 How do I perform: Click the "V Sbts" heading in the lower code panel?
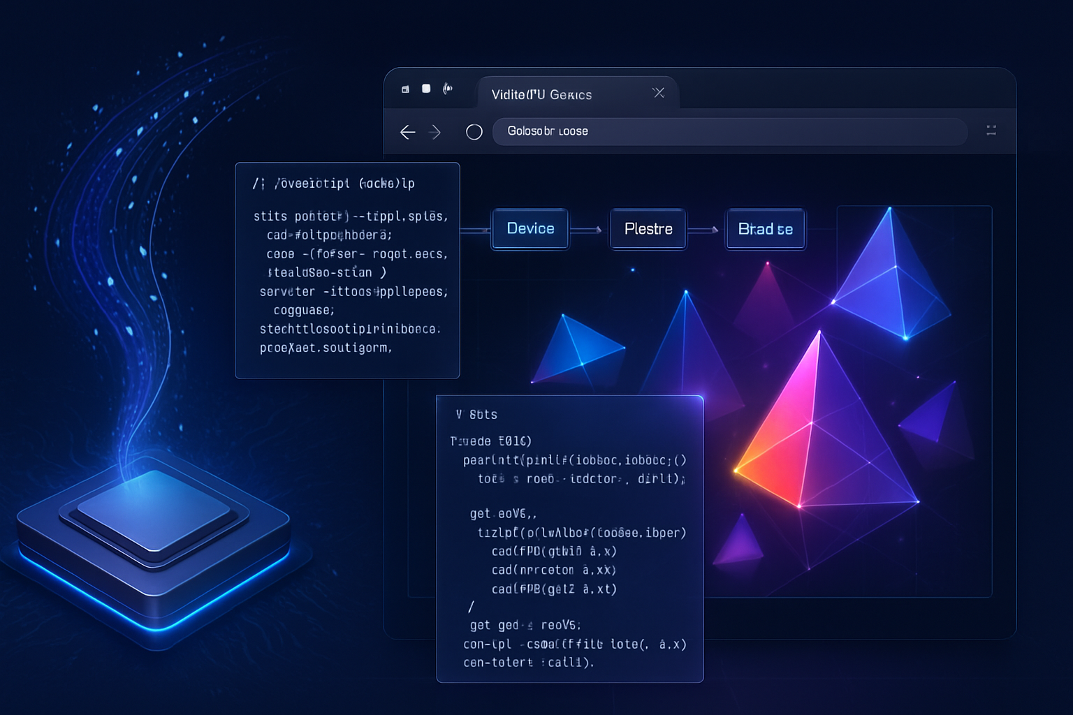[476, 415]
